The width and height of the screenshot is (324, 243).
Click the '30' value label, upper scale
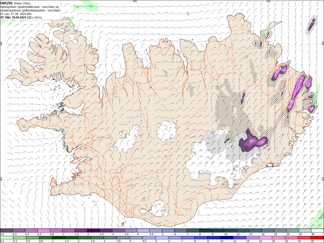pos(313,234)
